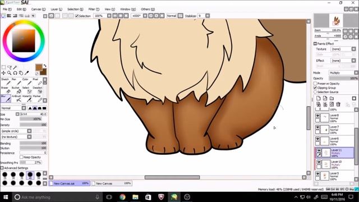
Task: Select the Eyedropper color picker tool
Action: (x=27, y=73)
